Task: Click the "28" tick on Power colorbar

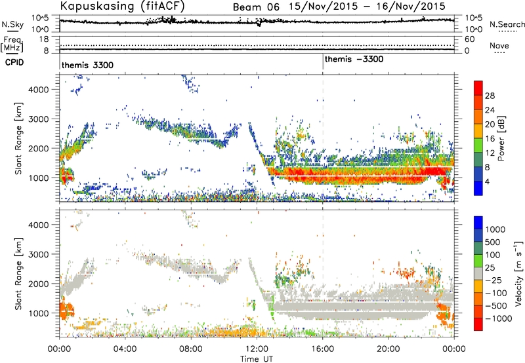Action: 490,96
